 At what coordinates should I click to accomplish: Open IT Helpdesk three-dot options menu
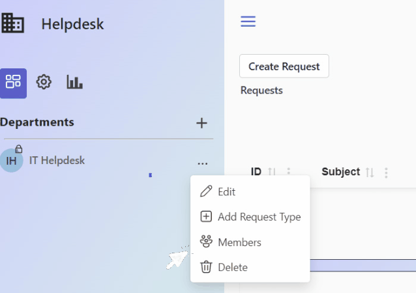[203, 163]
